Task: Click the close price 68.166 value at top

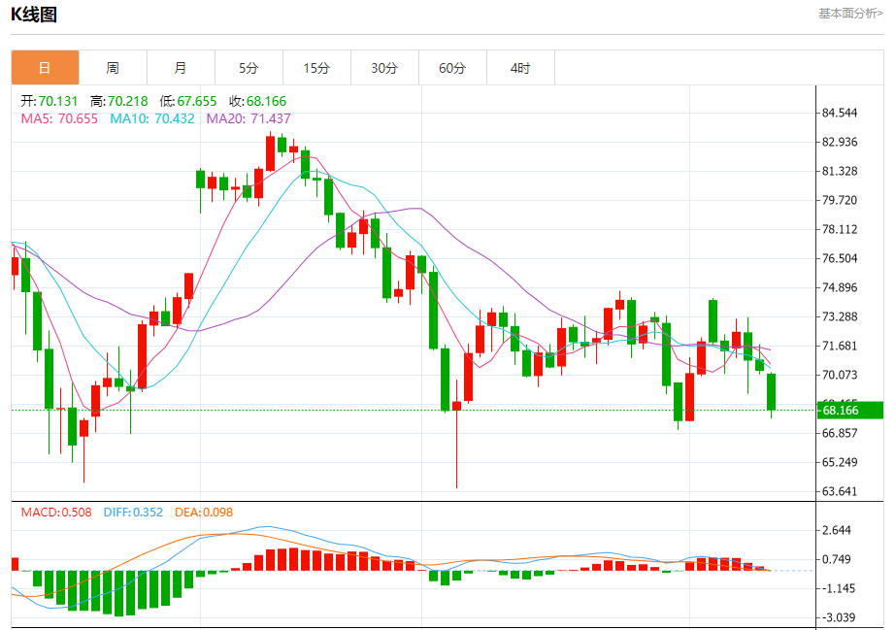Action: (267, 101)
